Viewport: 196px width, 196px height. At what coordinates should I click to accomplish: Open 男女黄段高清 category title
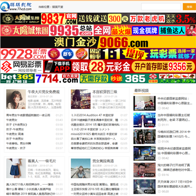[103, 161]
